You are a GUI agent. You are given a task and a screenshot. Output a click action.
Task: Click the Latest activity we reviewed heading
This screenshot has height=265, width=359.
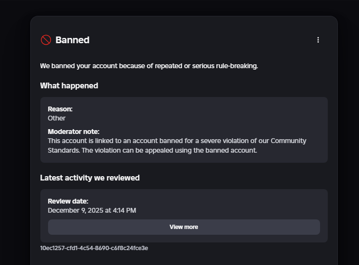click(x=90, y=178)
